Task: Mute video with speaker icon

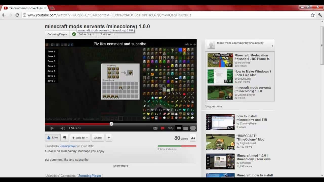Action: tap(63, 128)
